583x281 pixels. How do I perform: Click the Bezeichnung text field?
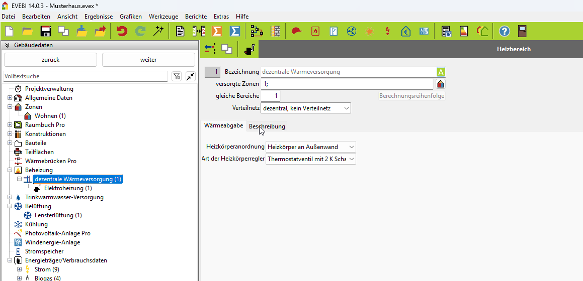coord(347,72)
